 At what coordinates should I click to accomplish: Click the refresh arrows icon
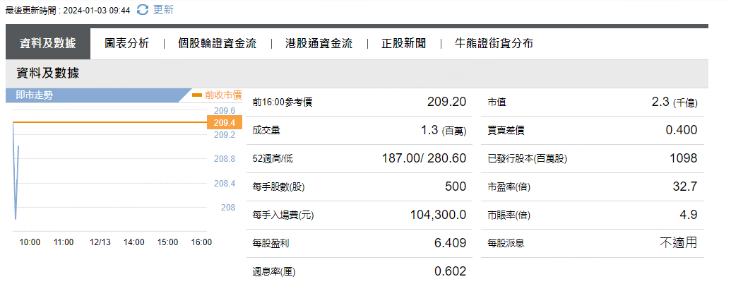[x=143, y=9]
